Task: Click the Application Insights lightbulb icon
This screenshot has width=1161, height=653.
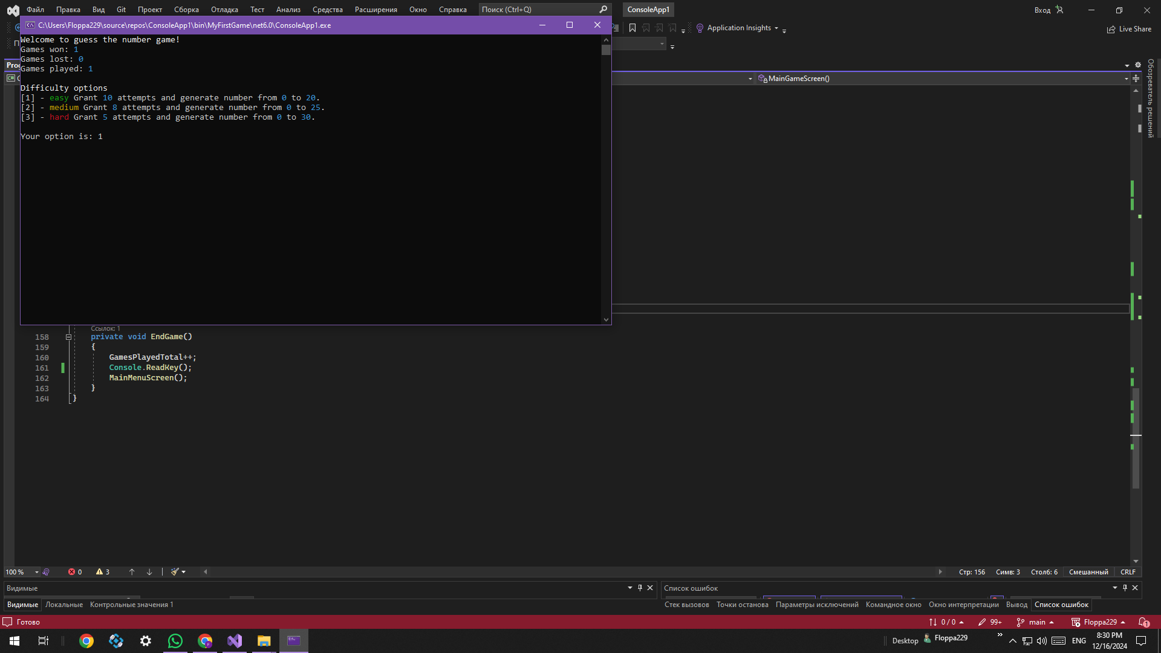Action: [x=700, y=28]
